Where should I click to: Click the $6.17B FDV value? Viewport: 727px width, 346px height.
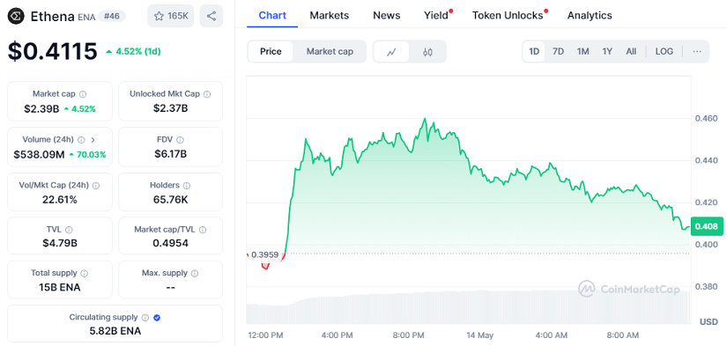tap(171, 154)
